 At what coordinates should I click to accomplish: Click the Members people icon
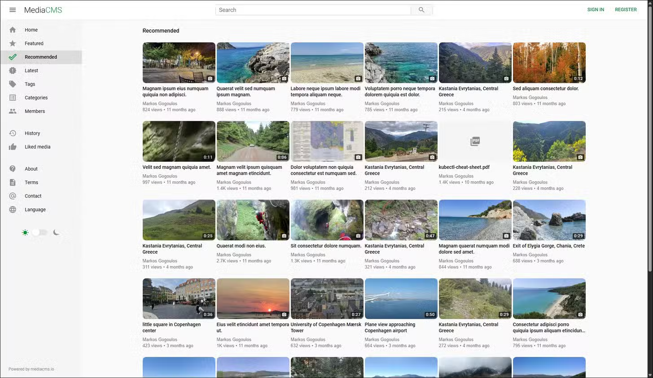(13, 111)
